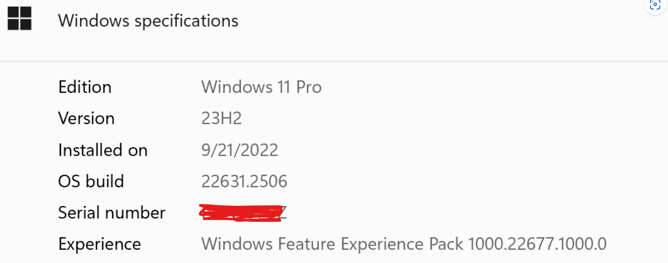Click the Windows logo icon
668x263 pixels.
tap(20, 19)
